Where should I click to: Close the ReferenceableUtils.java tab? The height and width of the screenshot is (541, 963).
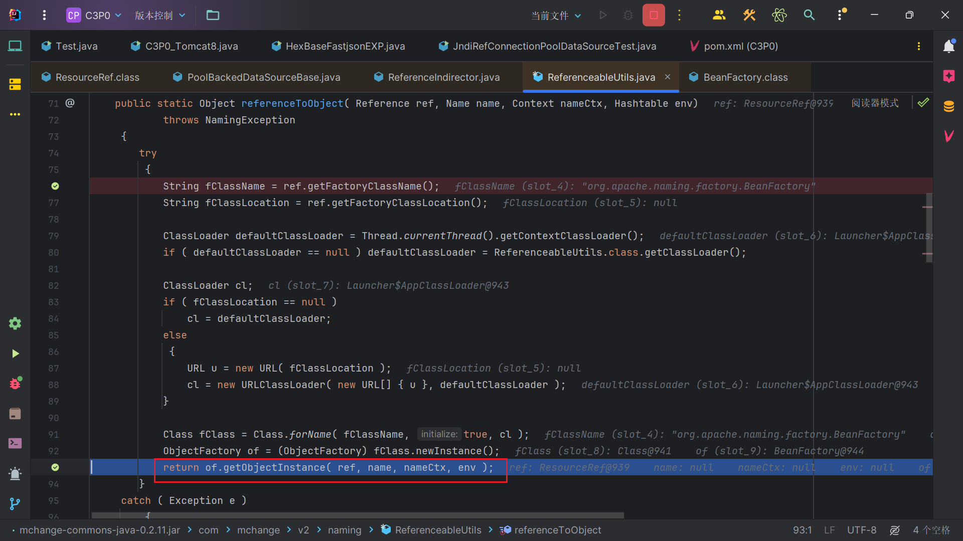point(668,77)
